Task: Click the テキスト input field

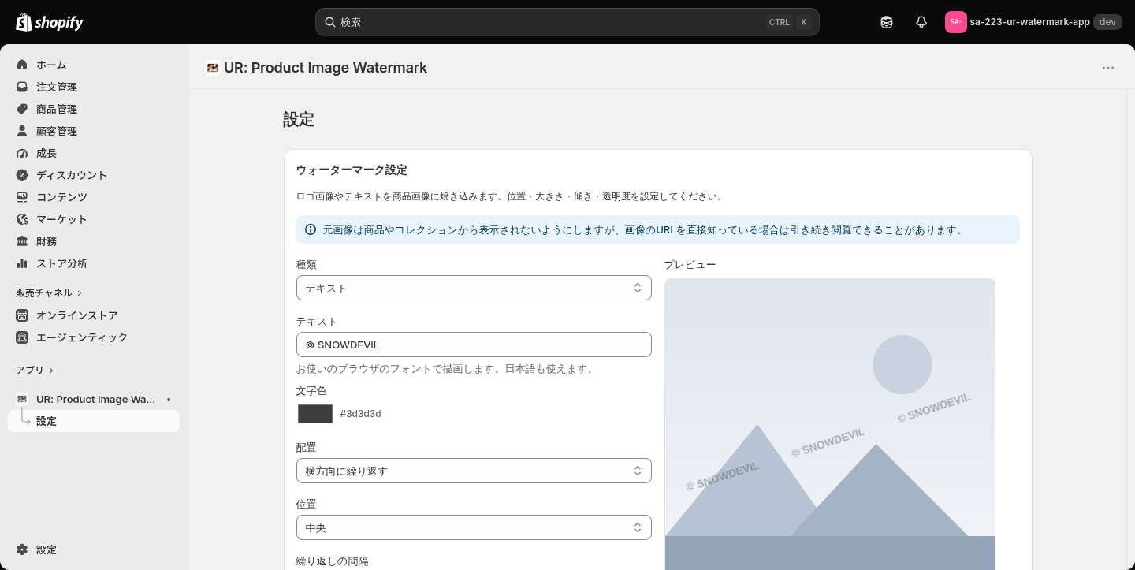Action: 474,345
